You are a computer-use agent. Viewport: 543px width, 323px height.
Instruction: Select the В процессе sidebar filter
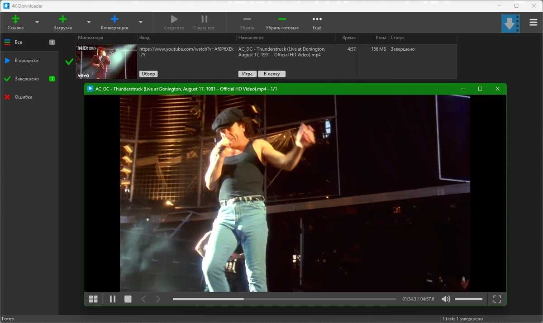click(x=29, y=60)
